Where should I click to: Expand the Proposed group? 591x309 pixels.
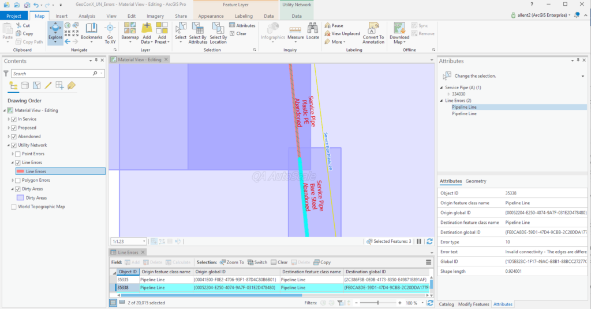(x=9, y=128)
